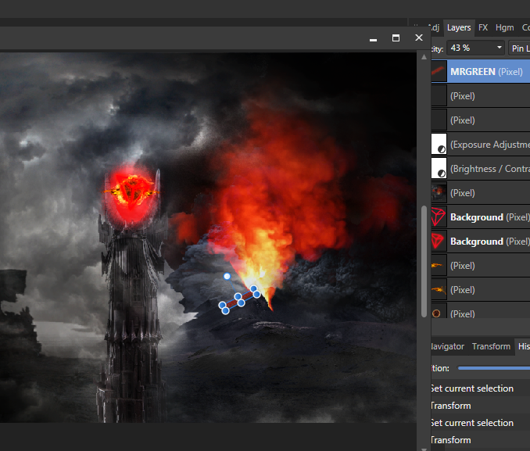Select the Brightness / Contrast adjustment layer
Viewport: 530px width, 451px height.
point(480,169)
